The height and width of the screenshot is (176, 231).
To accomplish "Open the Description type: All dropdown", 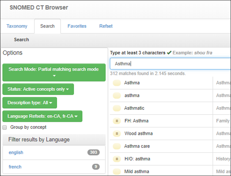I will click(30, 103).
